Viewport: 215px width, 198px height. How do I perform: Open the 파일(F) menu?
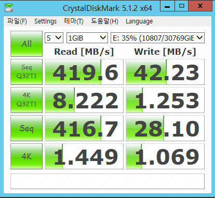point(17,21)
